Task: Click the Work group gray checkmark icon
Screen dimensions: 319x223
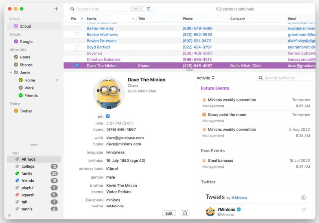Action: pos(21,88)
